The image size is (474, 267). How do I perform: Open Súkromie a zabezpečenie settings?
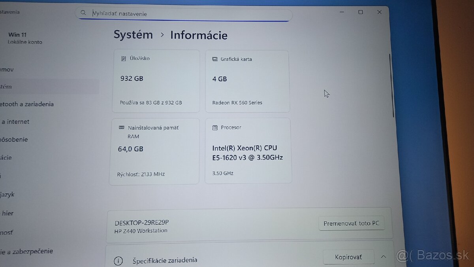coord(26,251)
